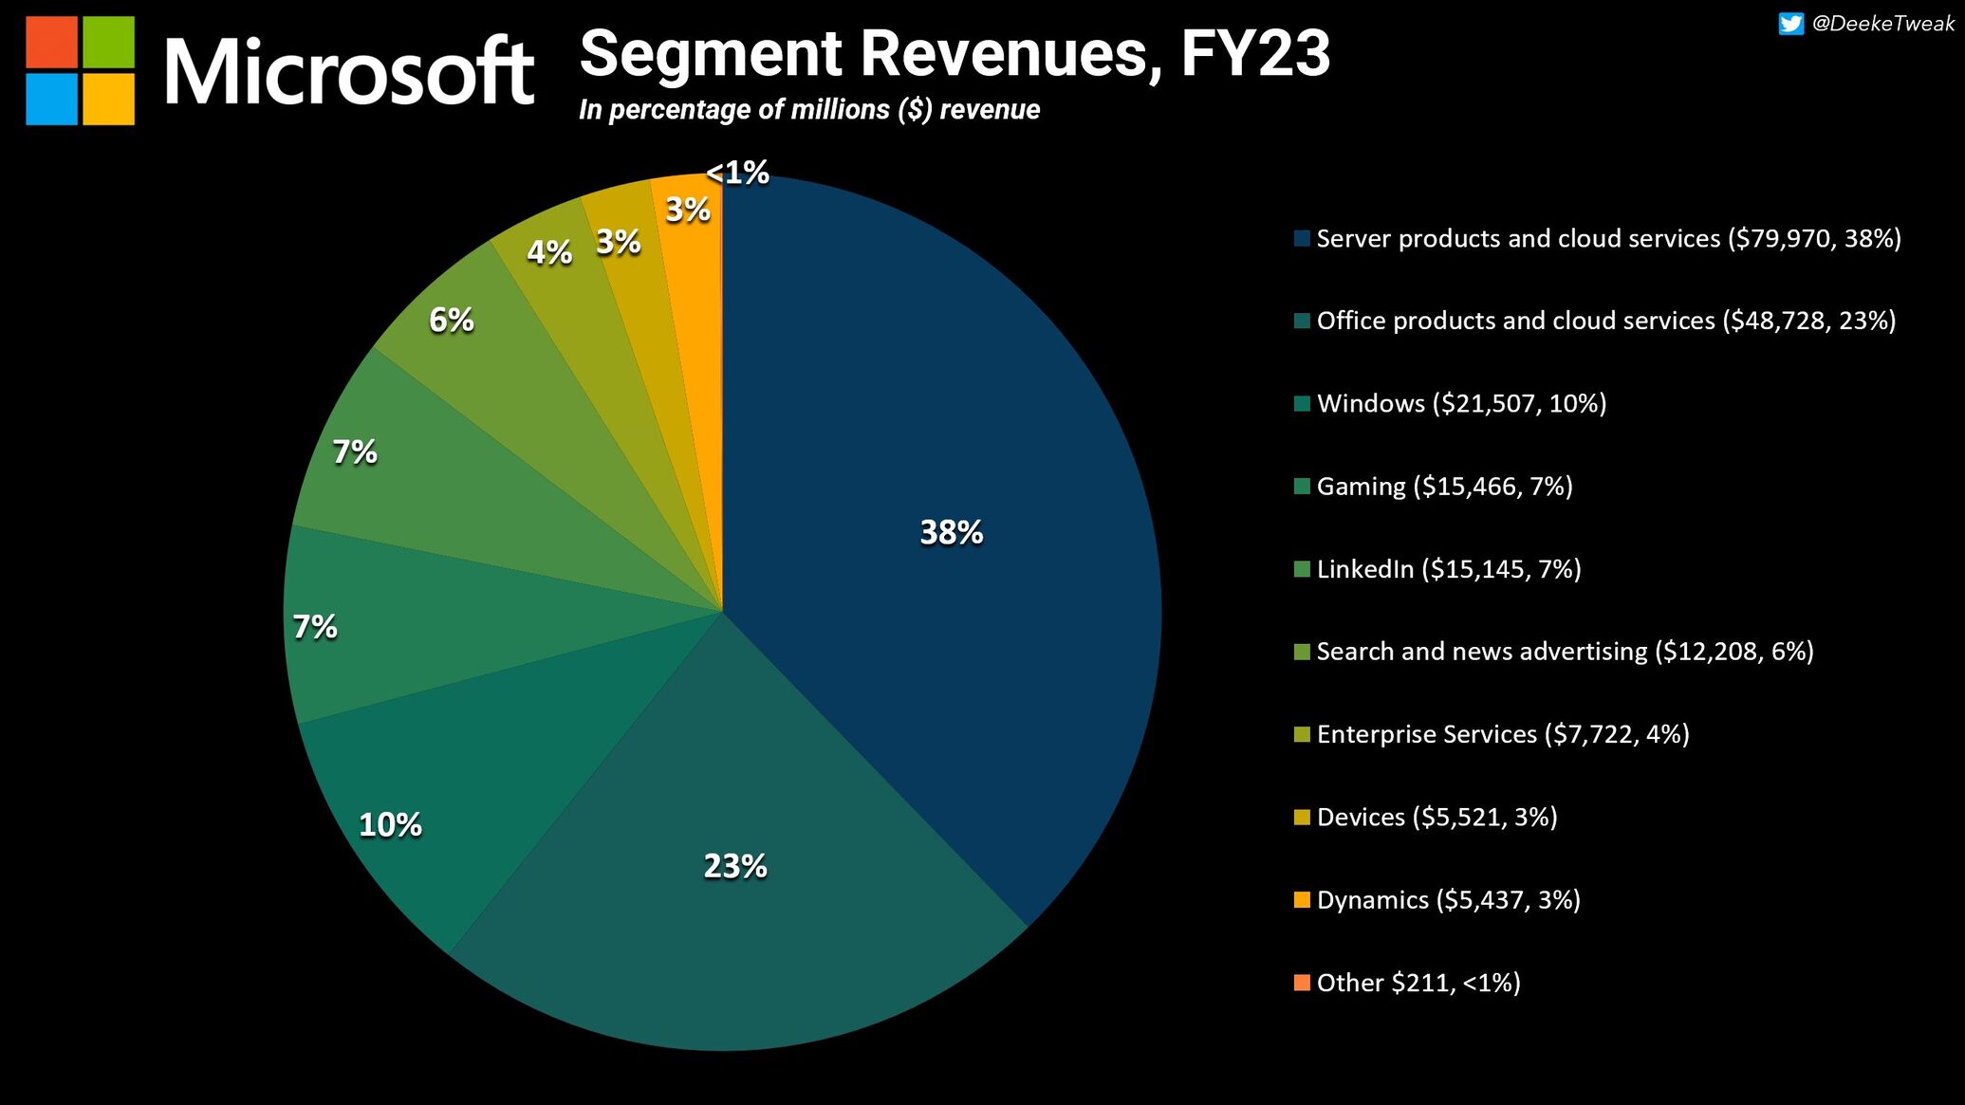This screenshot has height=1105, width=1965.
Task: Click the 38% pie slice label
Action: coord(952,532)
